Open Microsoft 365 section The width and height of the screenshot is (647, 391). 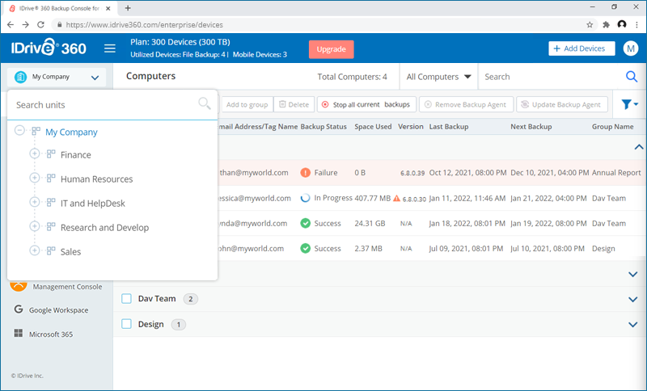pyautogui.click(x=51, y=334)
